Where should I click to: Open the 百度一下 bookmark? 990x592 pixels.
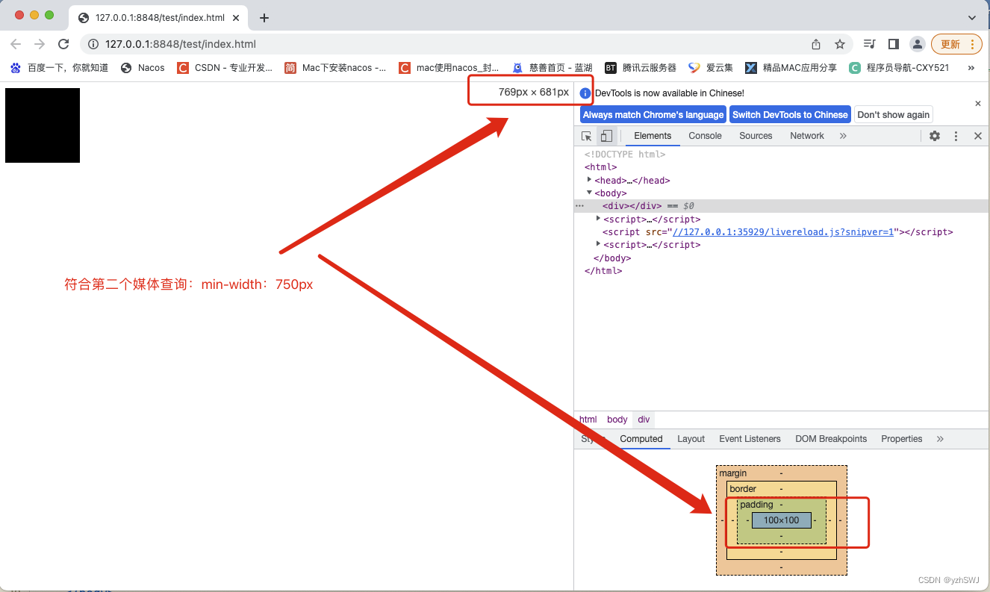(x=59, y=67)
